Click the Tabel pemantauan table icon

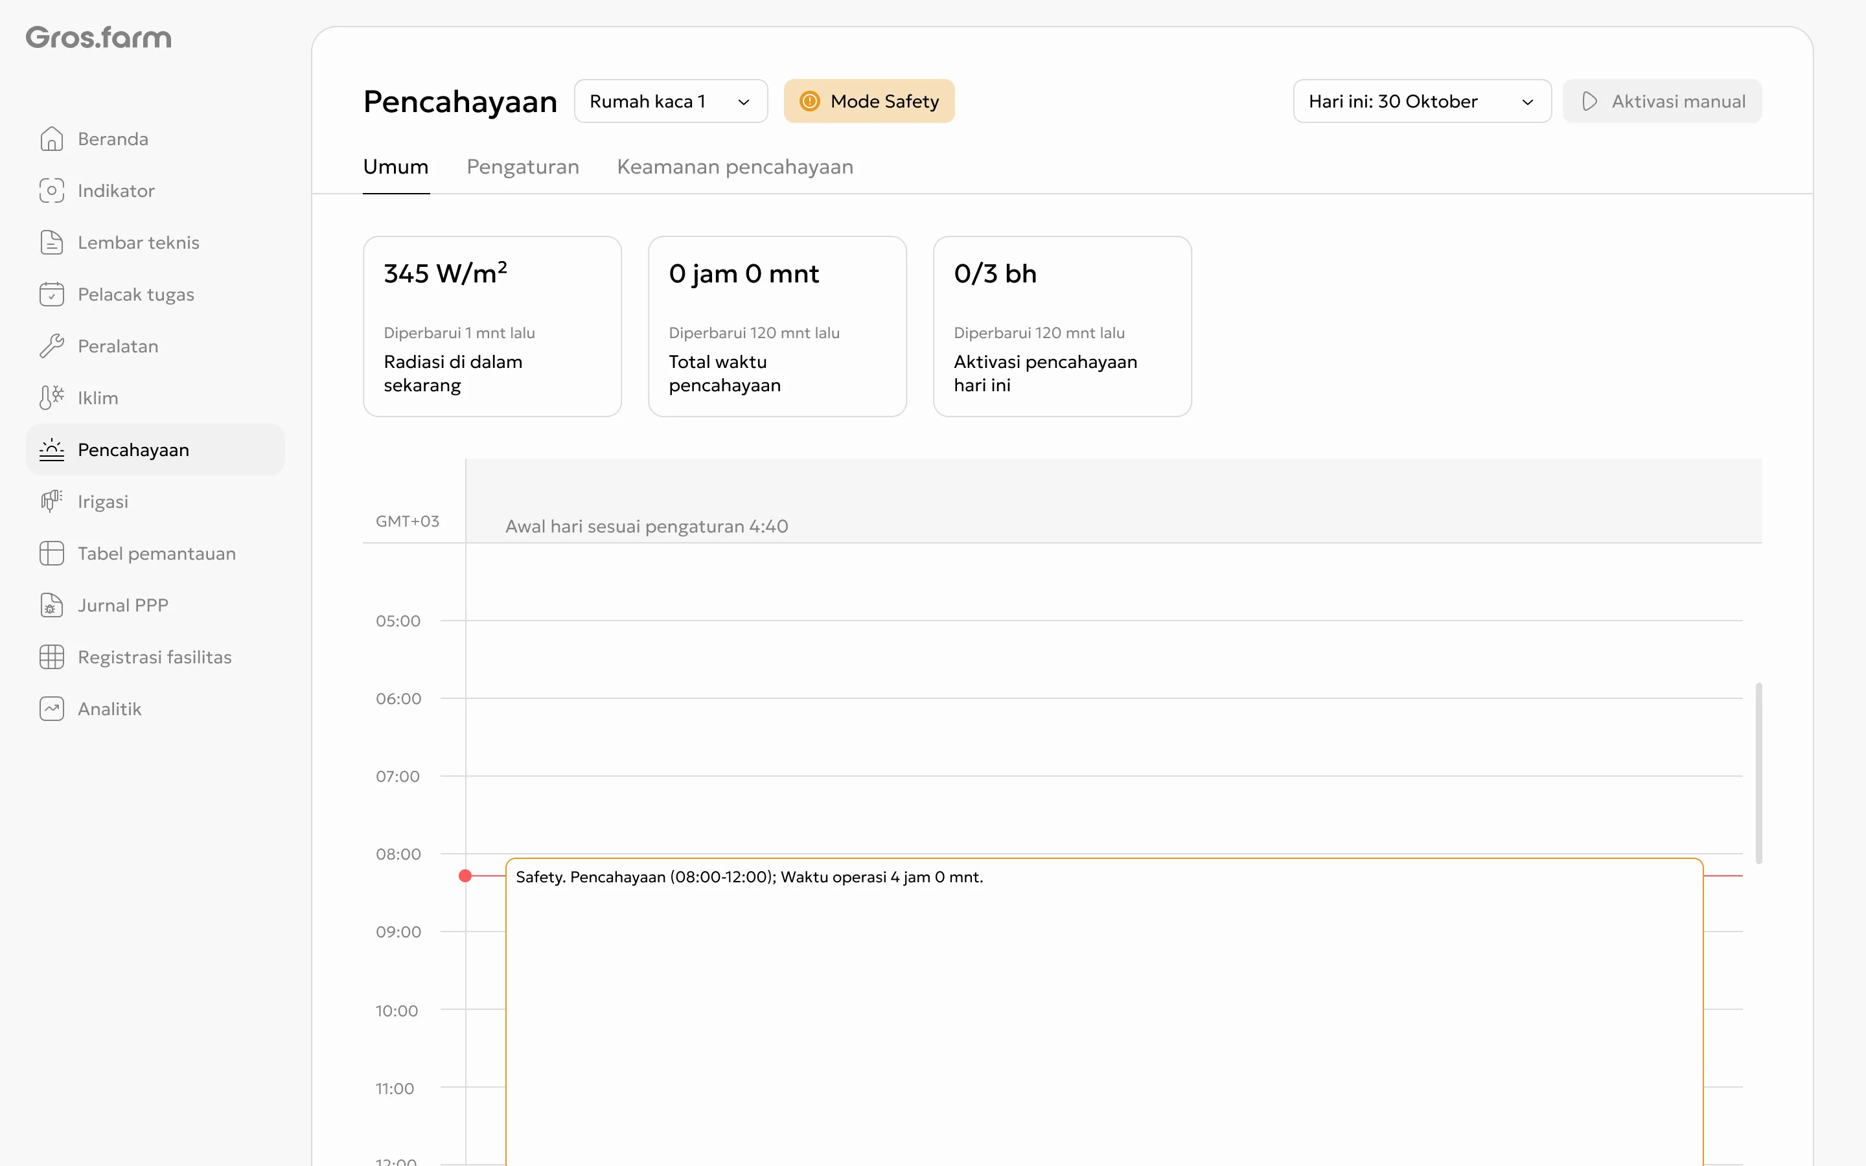point(52,553)
